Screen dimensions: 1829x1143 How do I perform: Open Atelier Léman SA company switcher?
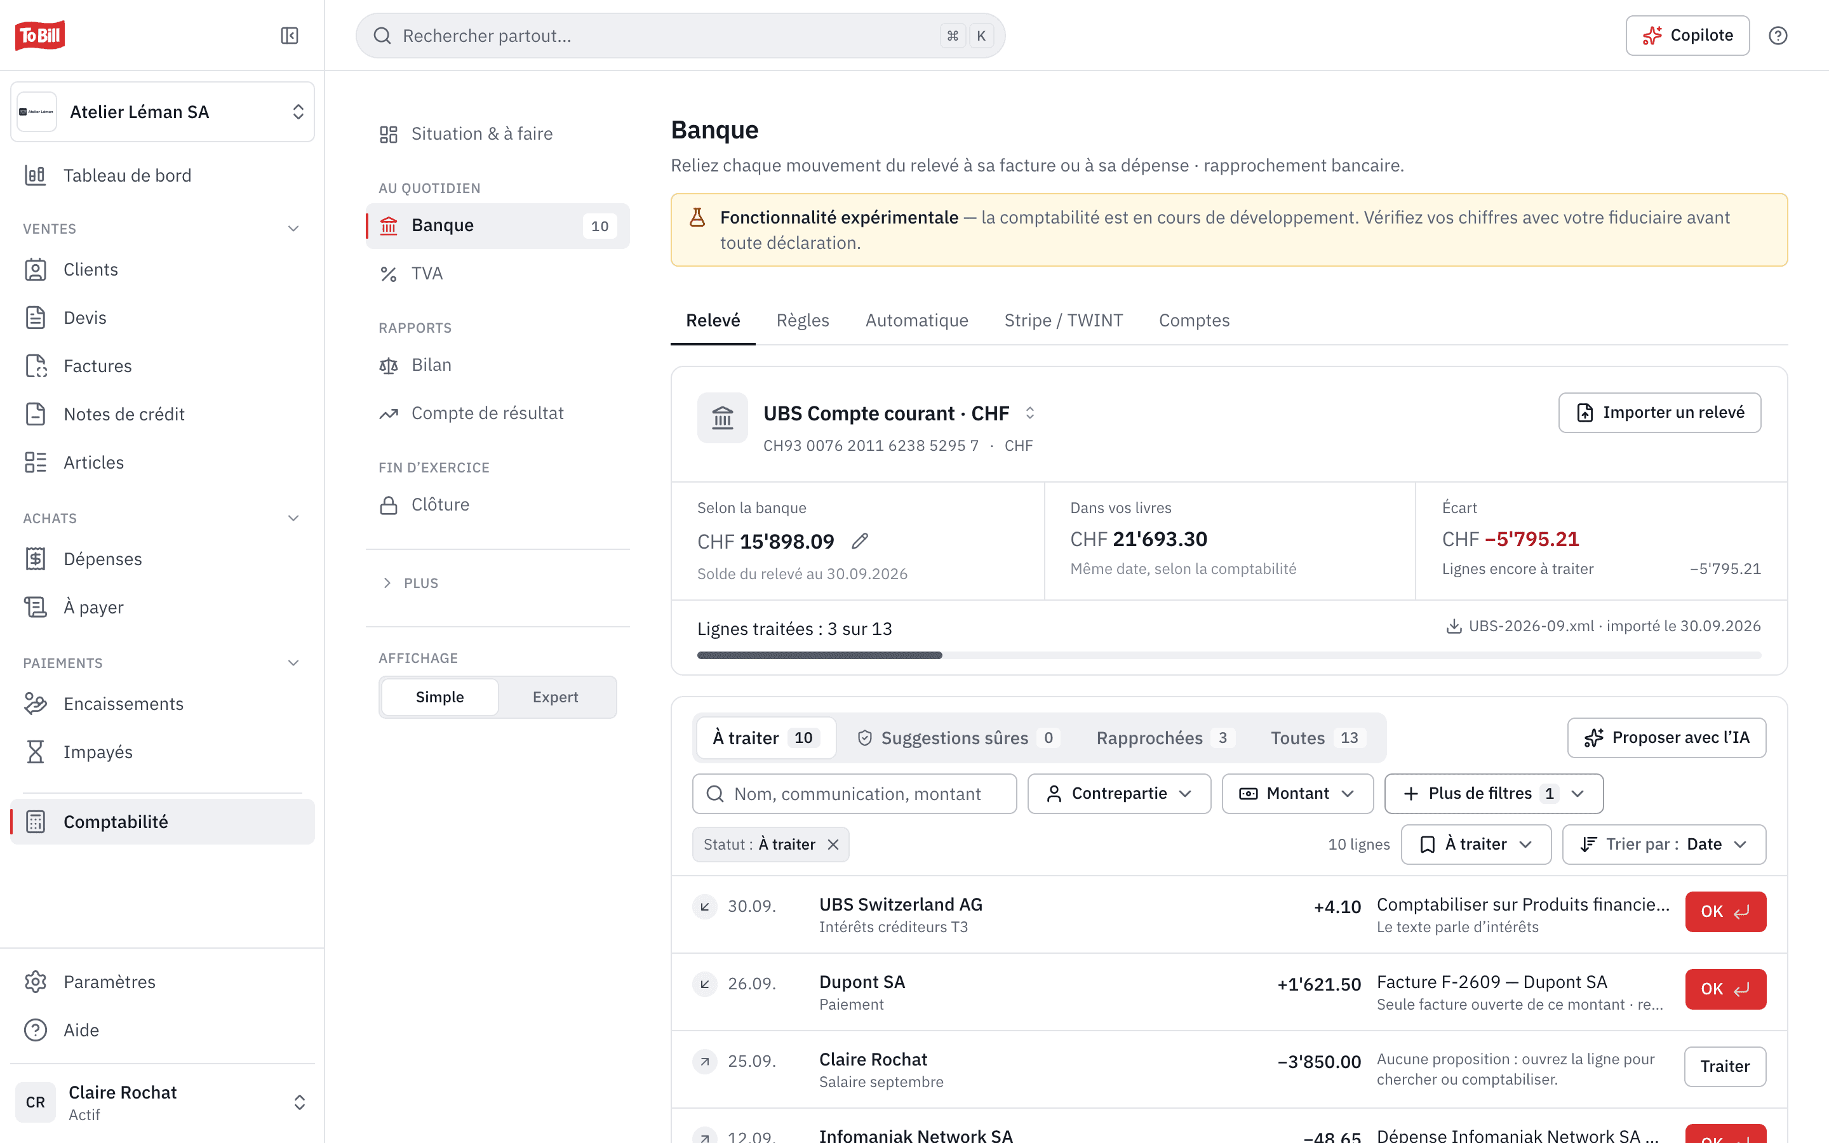click(x=163, y=112)
